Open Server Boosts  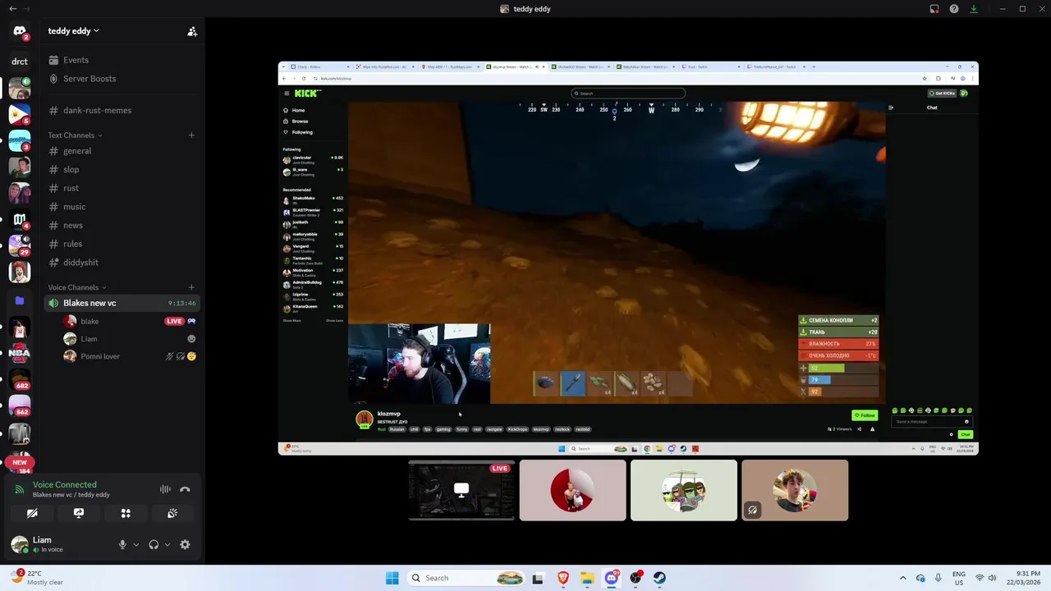[122, 79]
